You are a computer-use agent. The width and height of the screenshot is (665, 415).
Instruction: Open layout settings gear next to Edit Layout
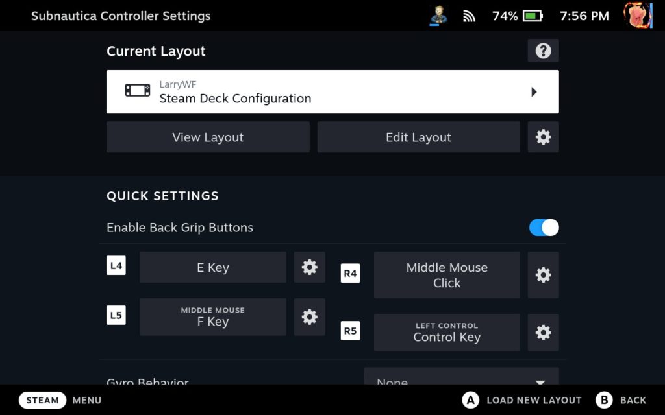tap(543, 137)
